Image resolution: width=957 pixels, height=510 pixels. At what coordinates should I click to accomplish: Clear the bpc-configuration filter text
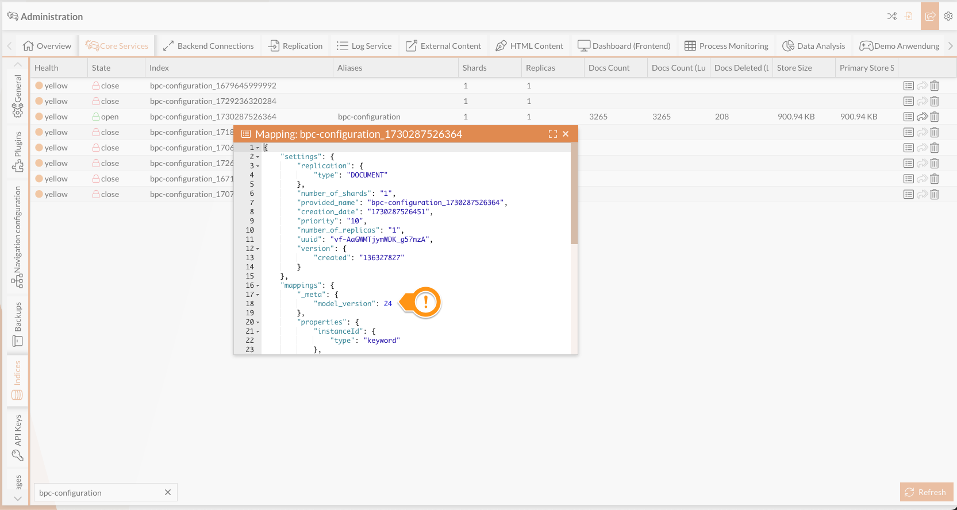(168, 492)
